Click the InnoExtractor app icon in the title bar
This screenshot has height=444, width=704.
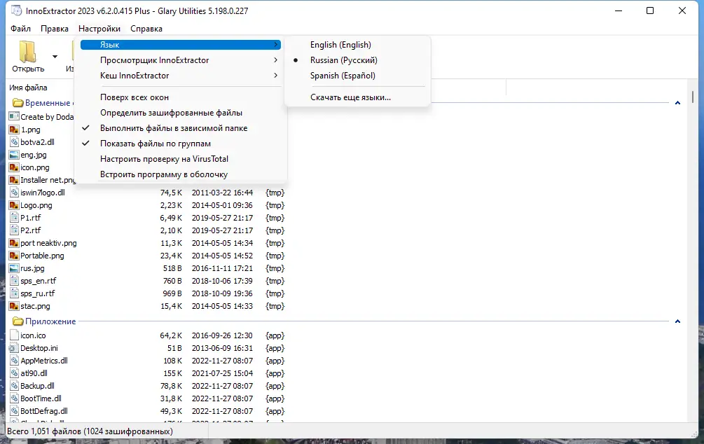tap(16, 11)
